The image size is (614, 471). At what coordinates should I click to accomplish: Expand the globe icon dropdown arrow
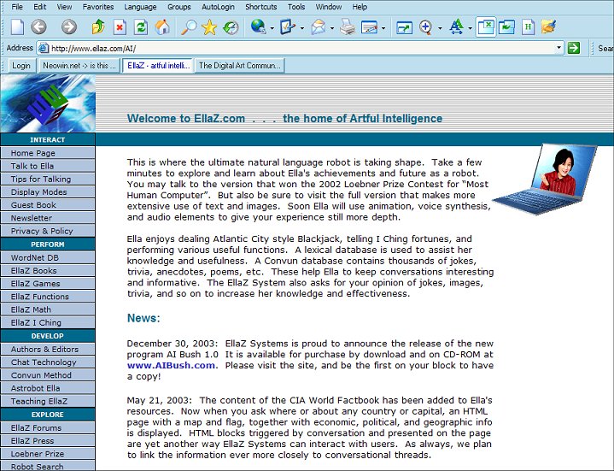coord(272,28)
